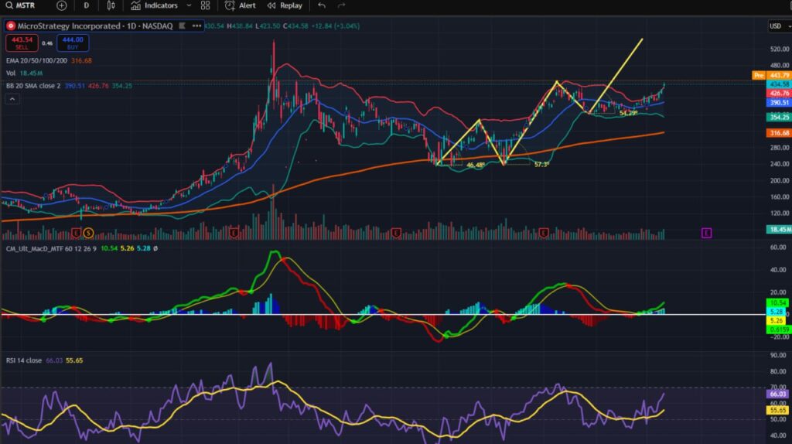Open the Indicators dialog

(155, 5)
